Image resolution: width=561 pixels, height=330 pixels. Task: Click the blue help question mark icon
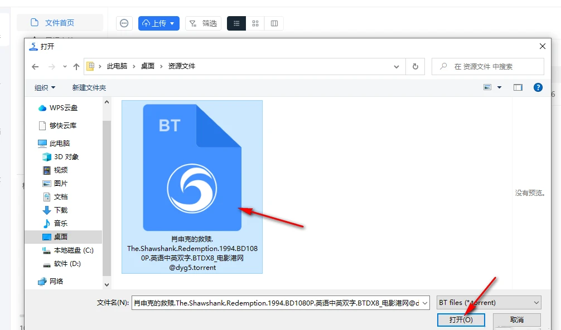pyautogui.click(x=538, y=87)
